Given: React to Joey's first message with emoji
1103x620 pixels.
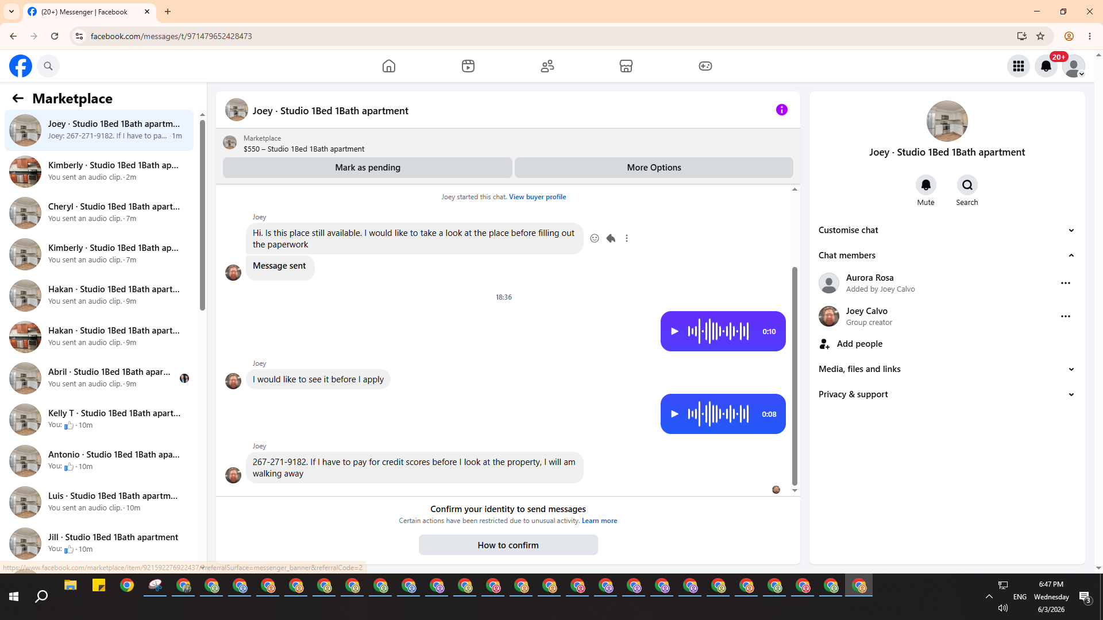Looking at the screenshot, I should (595, 238).
